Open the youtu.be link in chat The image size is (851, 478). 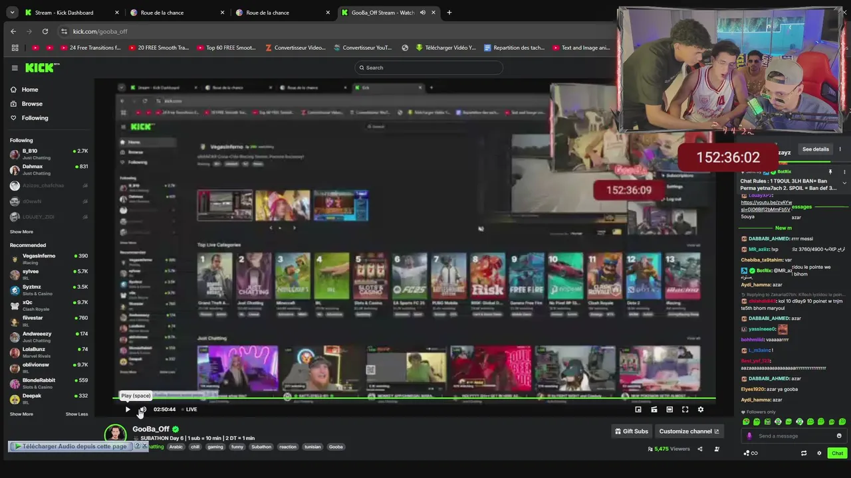766,206
